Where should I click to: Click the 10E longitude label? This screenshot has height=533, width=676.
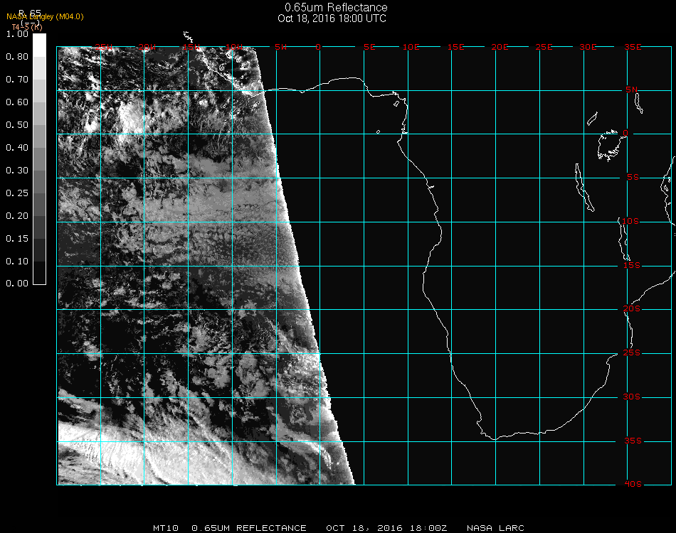point(411,48)
